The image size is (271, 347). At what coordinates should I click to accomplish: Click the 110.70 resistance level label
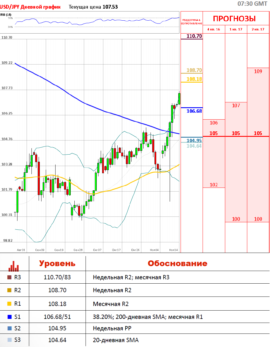click(x=194, y=36)
